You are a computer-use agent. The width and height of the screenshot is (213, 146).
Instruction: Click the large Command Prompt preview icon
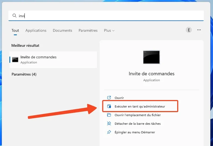151,57
